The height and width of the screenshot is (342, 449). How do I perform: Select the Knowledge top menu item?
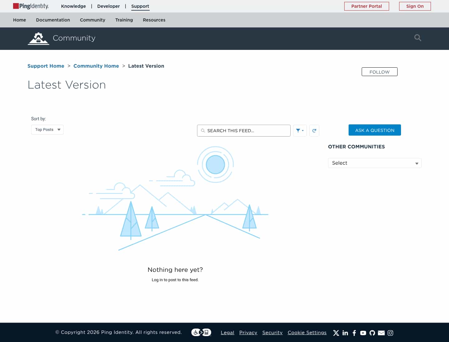click(x=73, y=6)
